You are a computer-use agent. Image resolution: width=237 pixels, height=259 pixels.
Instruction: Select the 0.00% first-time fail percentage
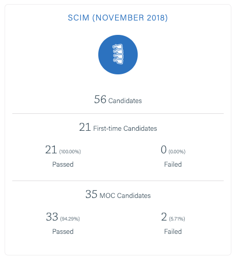(177, 152)
